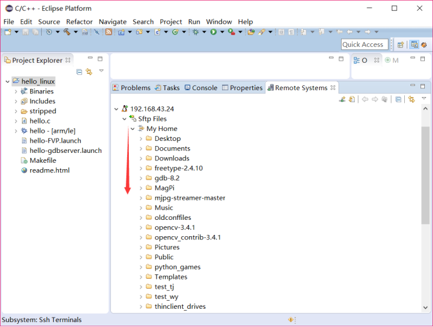Image resolution: width=433 pixels, height=327 pixels.
Task: Click Collapse All icon in Remote Systems
Action: [398, 99]
